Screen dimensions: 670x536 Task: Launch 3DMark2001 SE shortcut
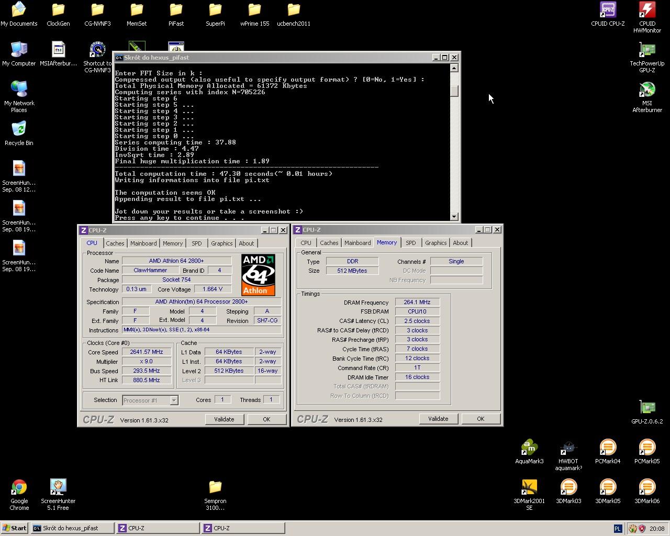click(x=529, y=494)
